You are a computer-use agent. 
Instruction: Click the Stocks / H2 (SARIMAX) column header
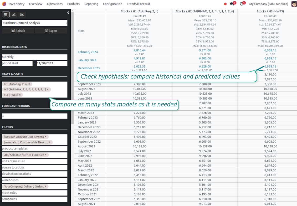[205, 11]
